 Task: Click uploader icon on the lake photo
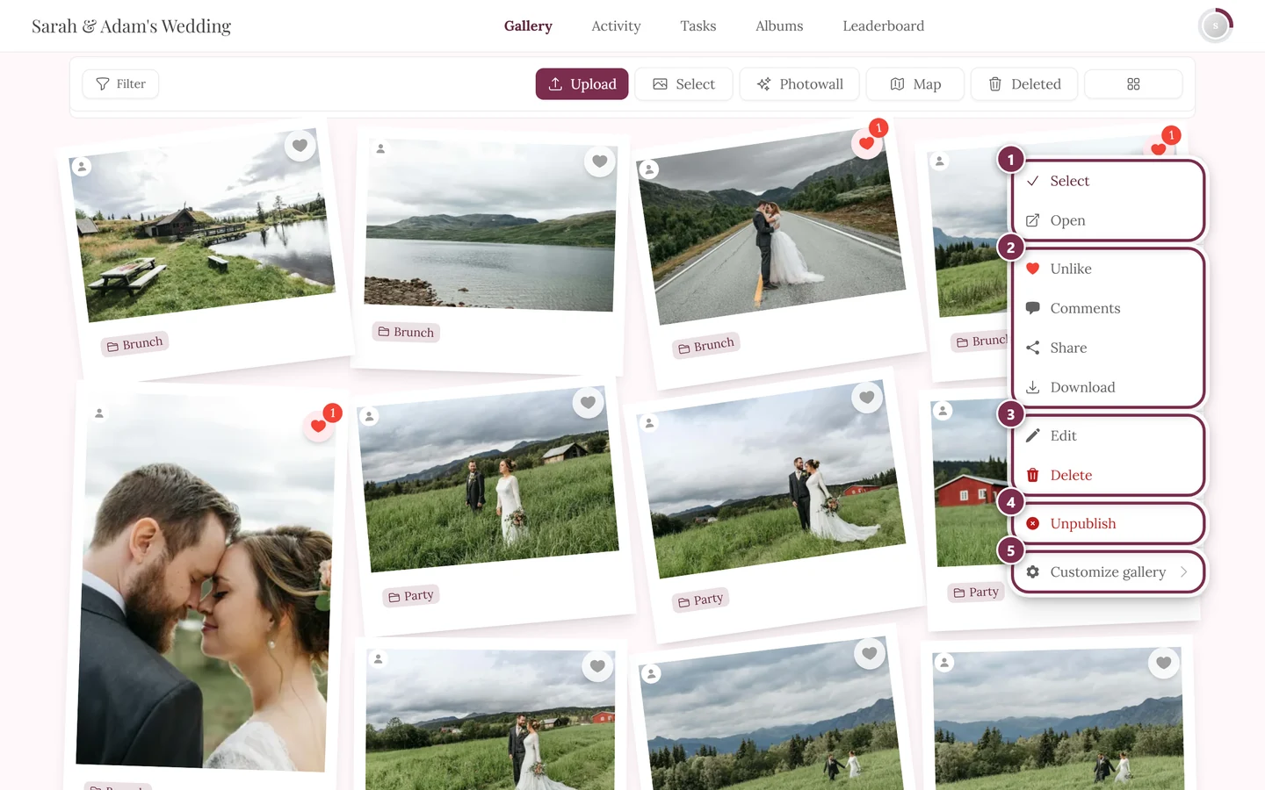point(380,149)
